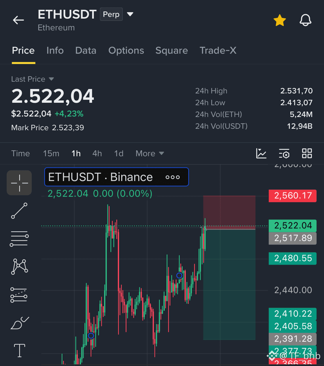The width and height of the screenshot is (324, 366).
Task: Click the Mark Price value 2.523,39
Action: click(x=68, y=128)
